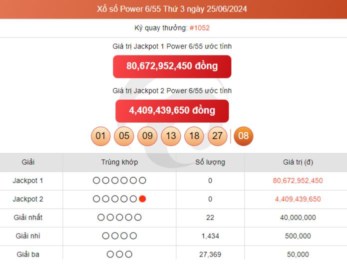This screenshot has width=347, height=271.
Task: Click the lottery ball numbered 01
Action: [100, 136]
